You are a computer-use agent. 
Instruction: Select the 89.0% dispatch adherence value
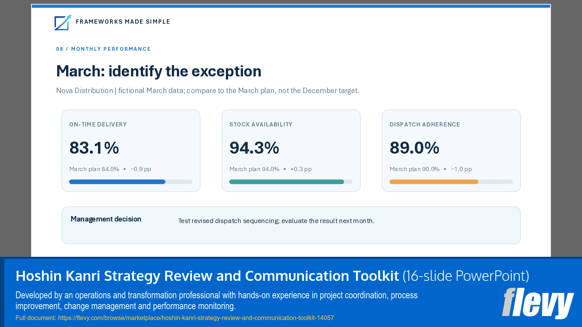414,148
